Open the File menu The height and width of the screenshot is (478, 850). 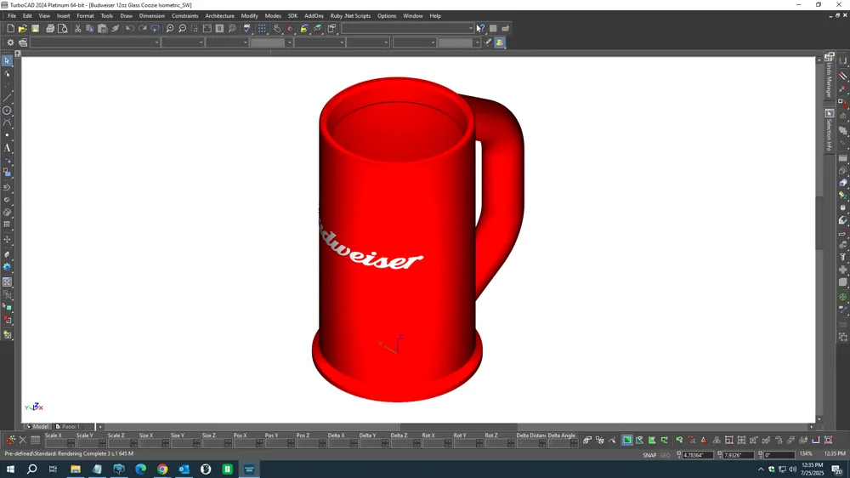(12, 15)
